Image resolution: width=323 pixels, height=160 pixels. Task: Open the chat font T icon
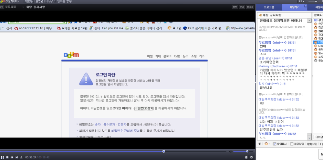click(x=260, y=144)
